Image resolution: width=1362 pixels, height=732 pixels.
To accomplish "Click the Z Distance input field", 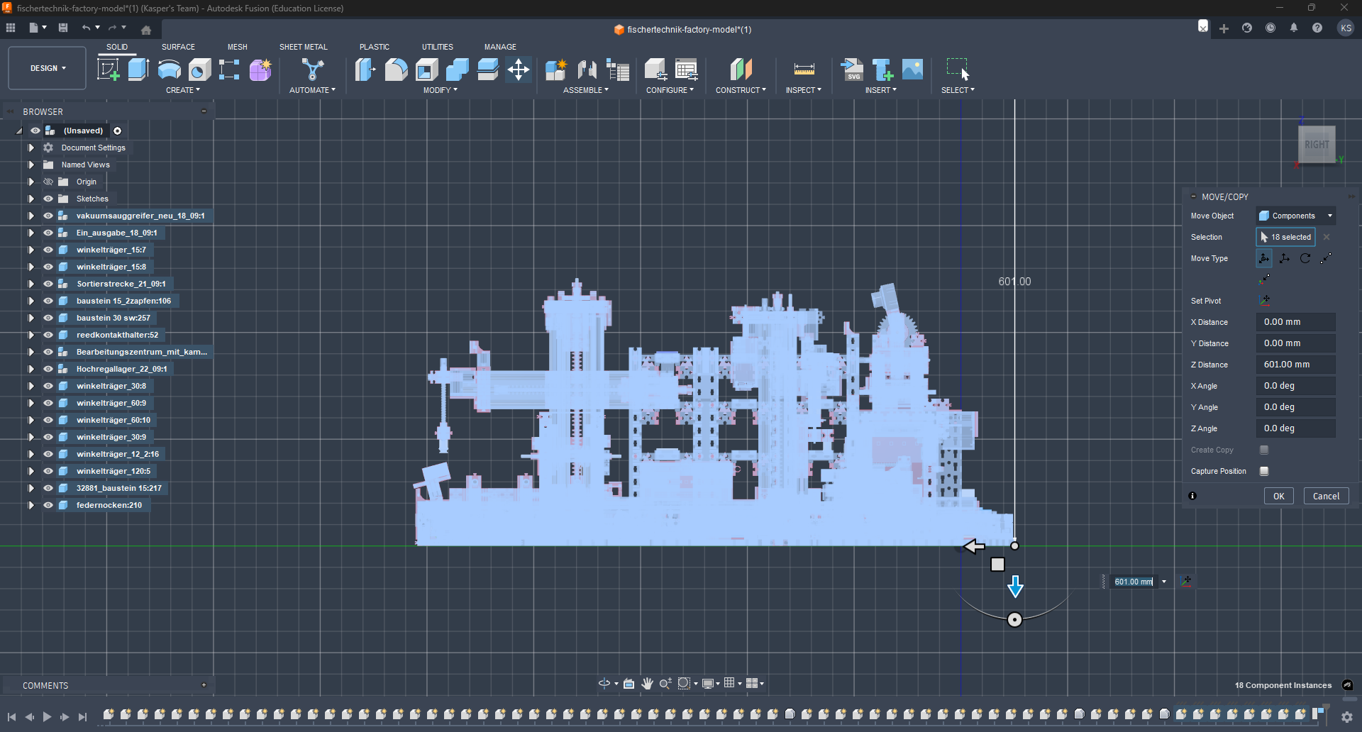I will click(1295, 364).
